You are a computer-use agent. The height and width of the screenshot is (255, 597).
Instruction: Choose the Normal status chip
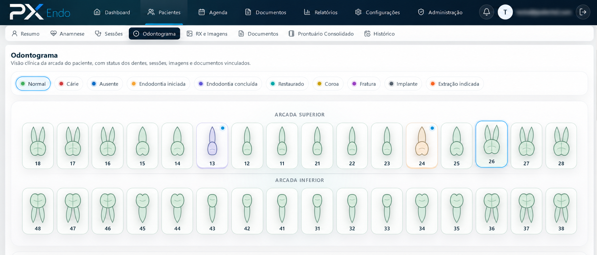(x=33, y=84)
